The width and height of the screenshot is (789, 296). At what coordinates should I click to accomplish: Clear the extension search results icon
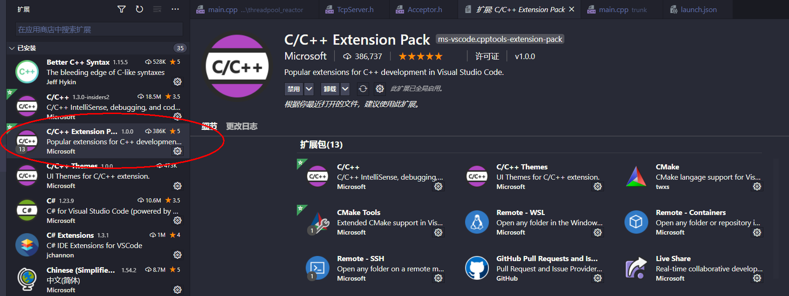(157, 9)
